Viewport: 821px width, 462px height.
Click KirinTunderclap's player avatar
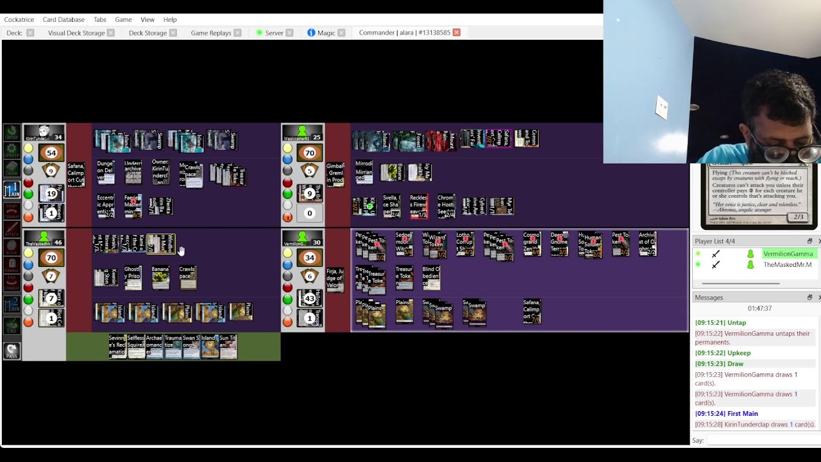click(x=44, y=133)
